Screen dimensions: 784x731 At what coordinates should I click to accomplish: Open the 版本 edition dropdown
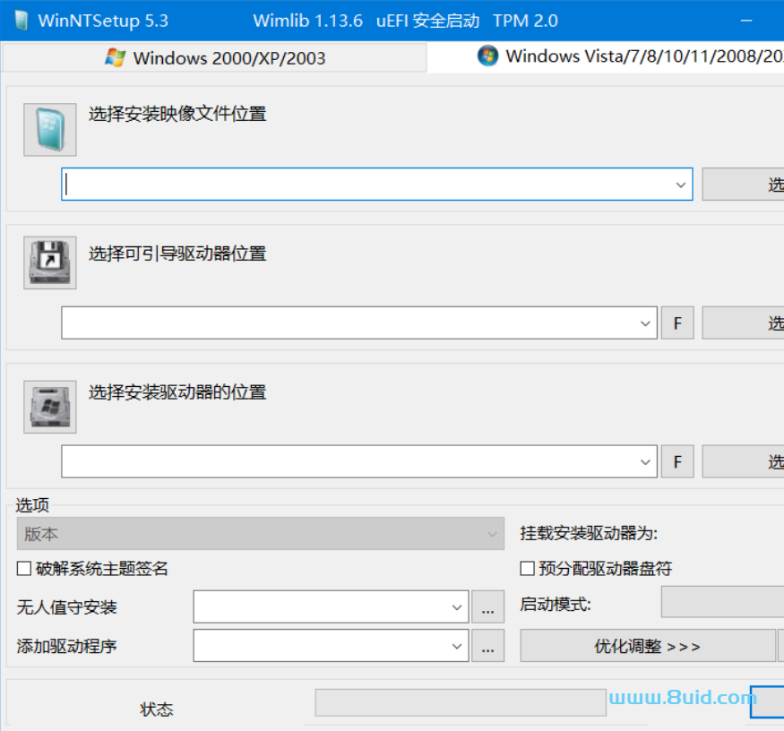(x=261, y=534)
